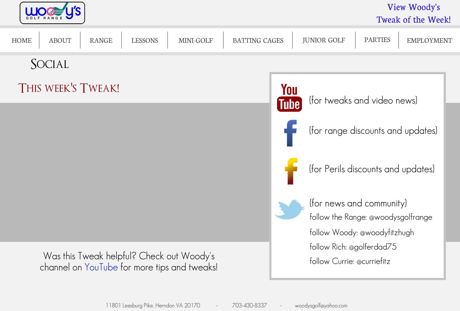Navigate to Mini-Golf
The width and height of the screenshot is (460, 311).
195,40
